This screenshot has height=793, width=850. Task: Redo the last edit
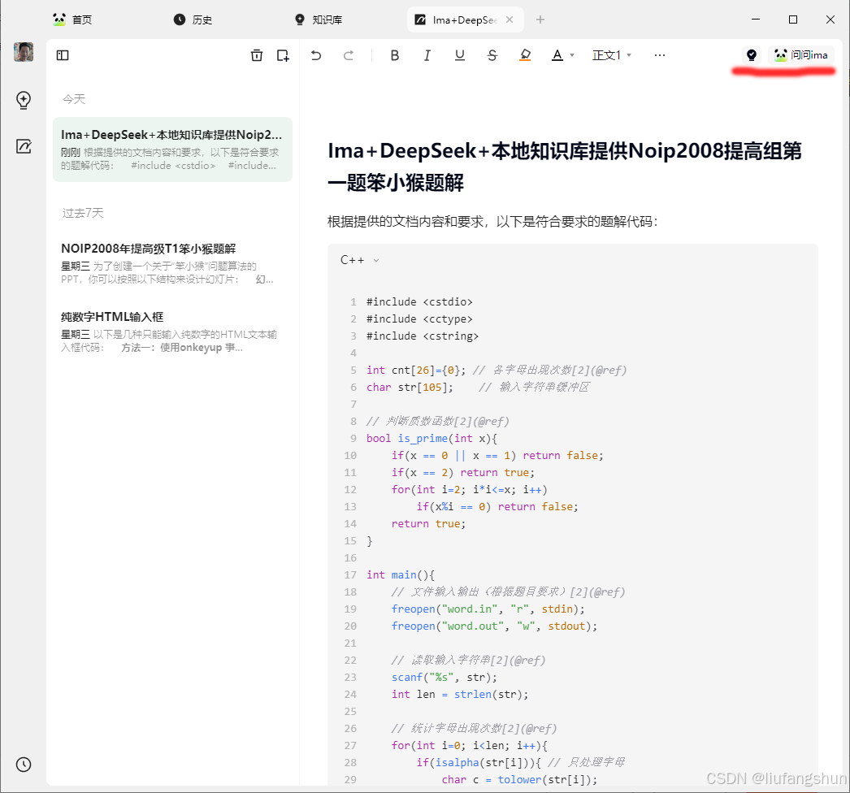(349, 55)
